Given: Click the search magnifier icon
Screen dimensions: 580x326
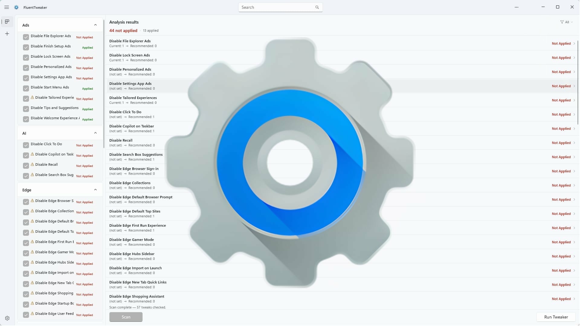Looking at the screenshot, I should click(x=317, y=7).
